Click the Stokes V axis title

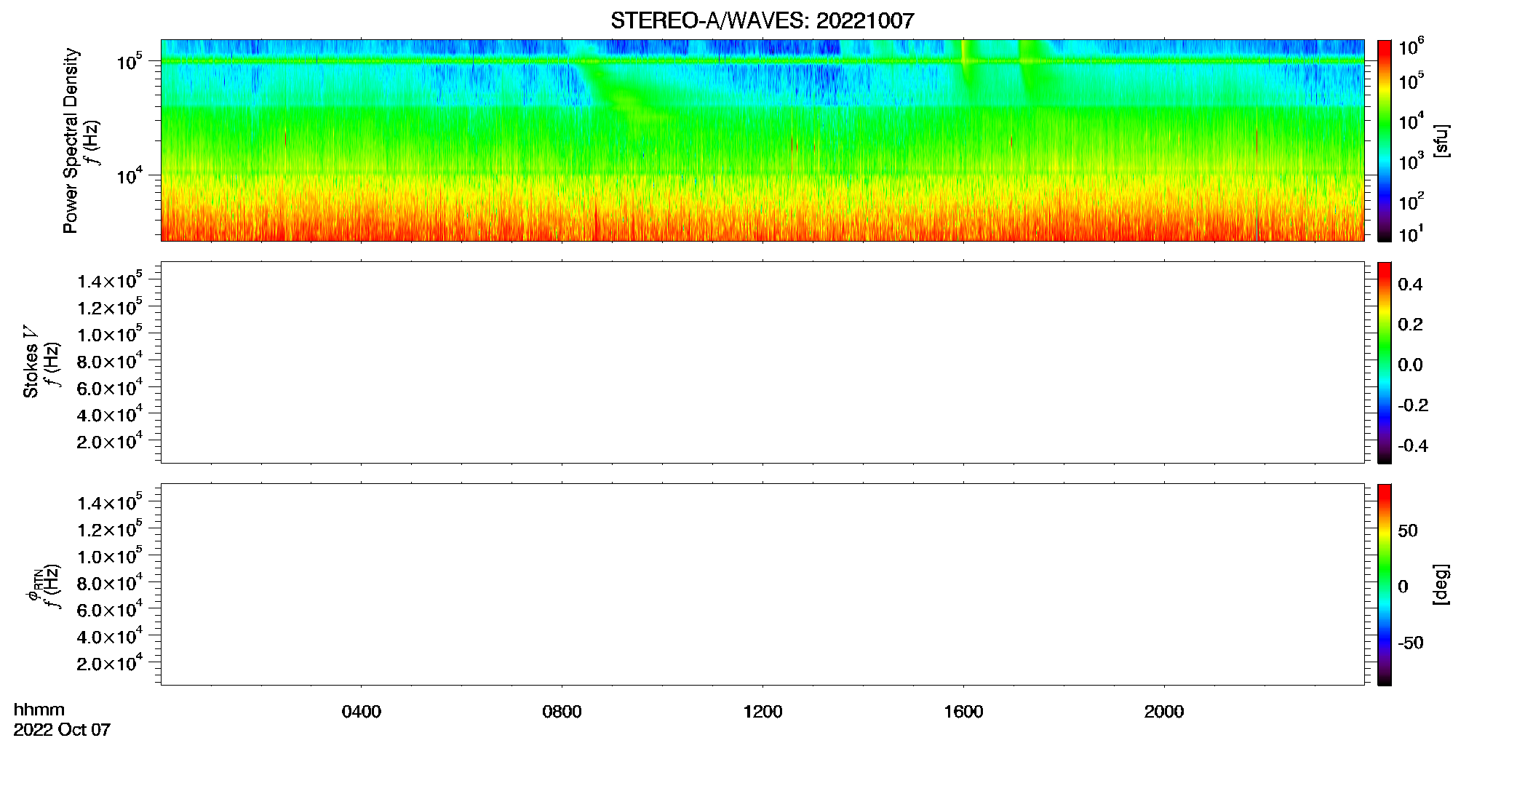coord(31,362)
